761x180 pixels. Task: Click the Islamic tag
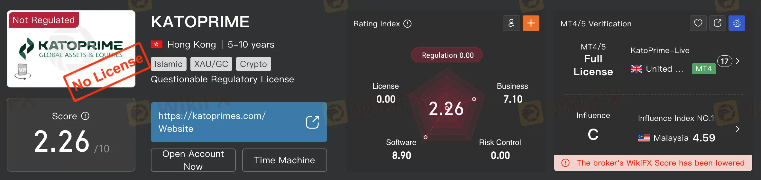(169, 64)
